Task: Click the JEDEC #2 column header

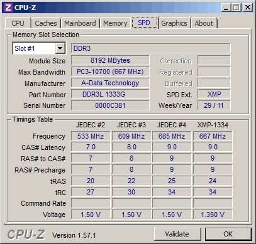Action: pos(91,125)
